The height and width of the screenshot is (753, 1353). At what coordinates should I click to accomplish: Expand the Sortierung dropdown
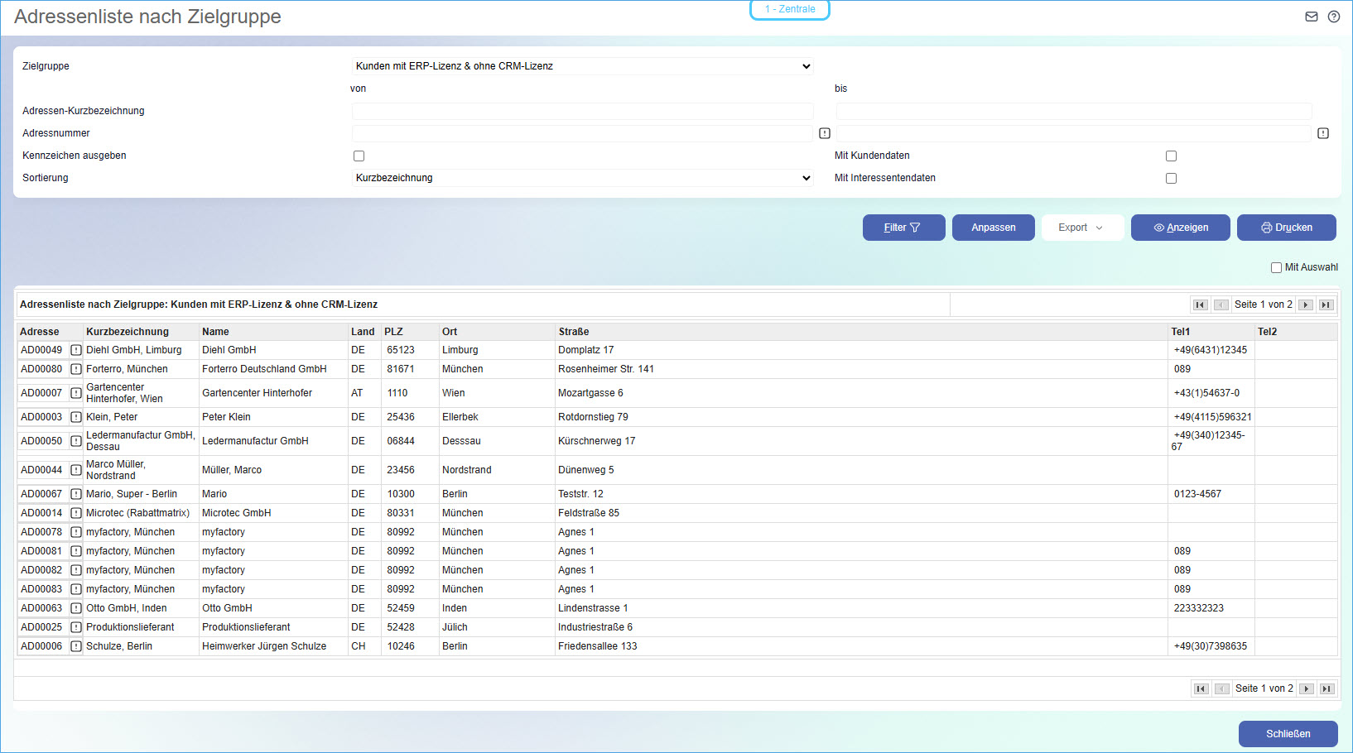[582, 178]
